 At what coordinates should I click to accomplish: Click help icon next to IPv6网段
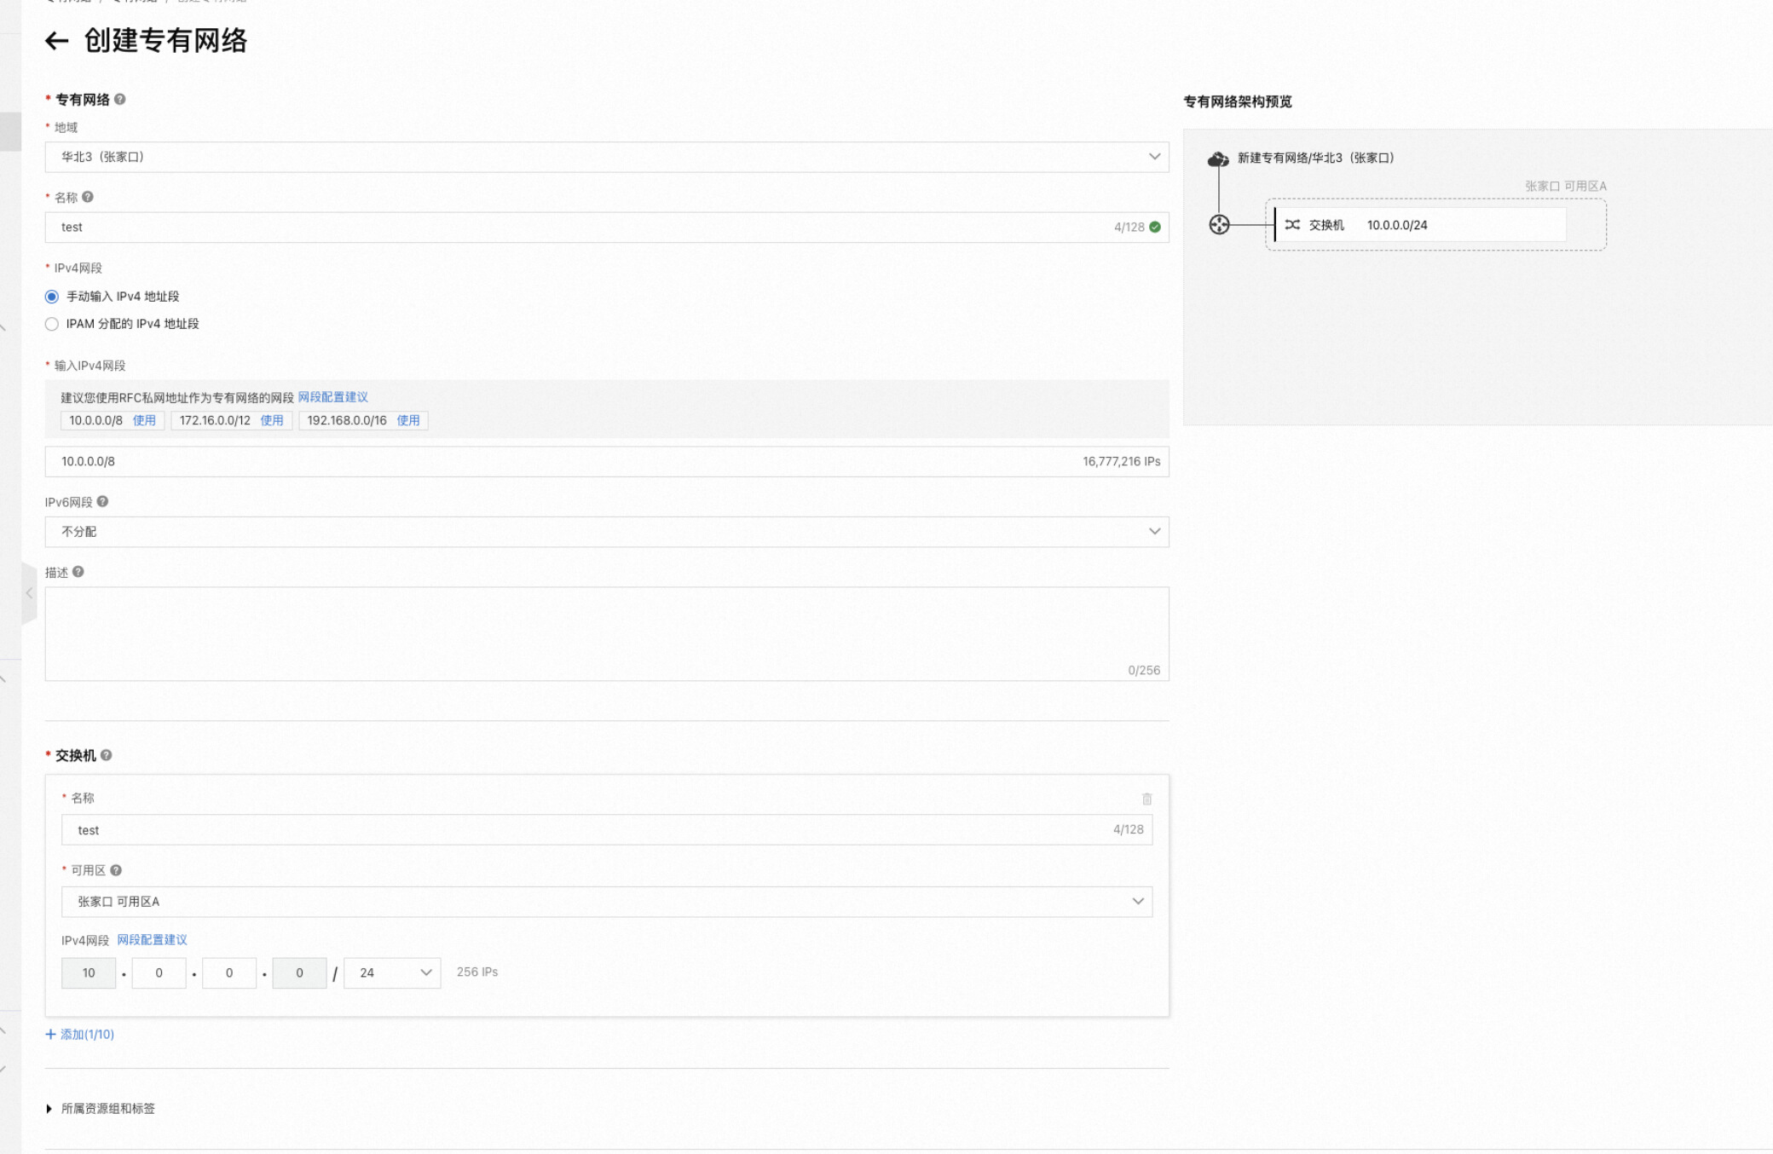click(x=102, y=502)
